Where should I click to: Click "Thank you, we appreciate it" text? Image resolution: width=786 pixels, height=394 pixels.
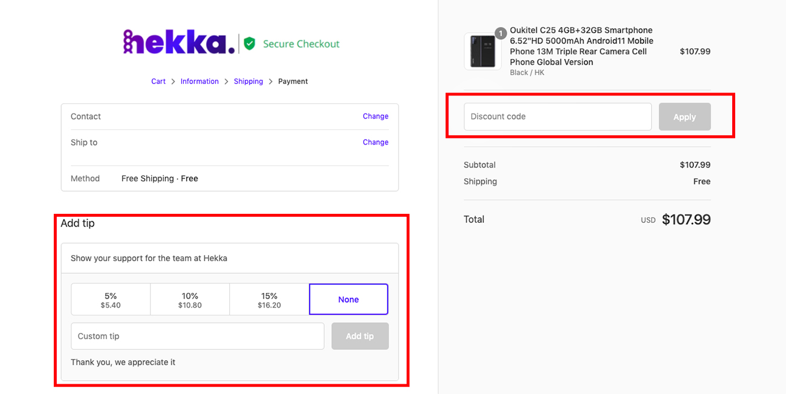[123, 363]
